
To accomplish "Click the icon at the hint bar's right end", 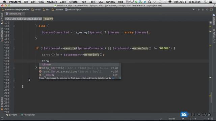I will pyautogui.click(x=120, y=78).
